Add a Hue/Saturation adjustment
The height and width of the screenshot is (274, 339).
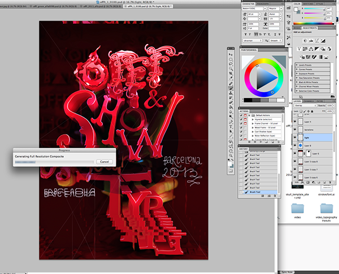pyautogui.click(x=305, y=49)
